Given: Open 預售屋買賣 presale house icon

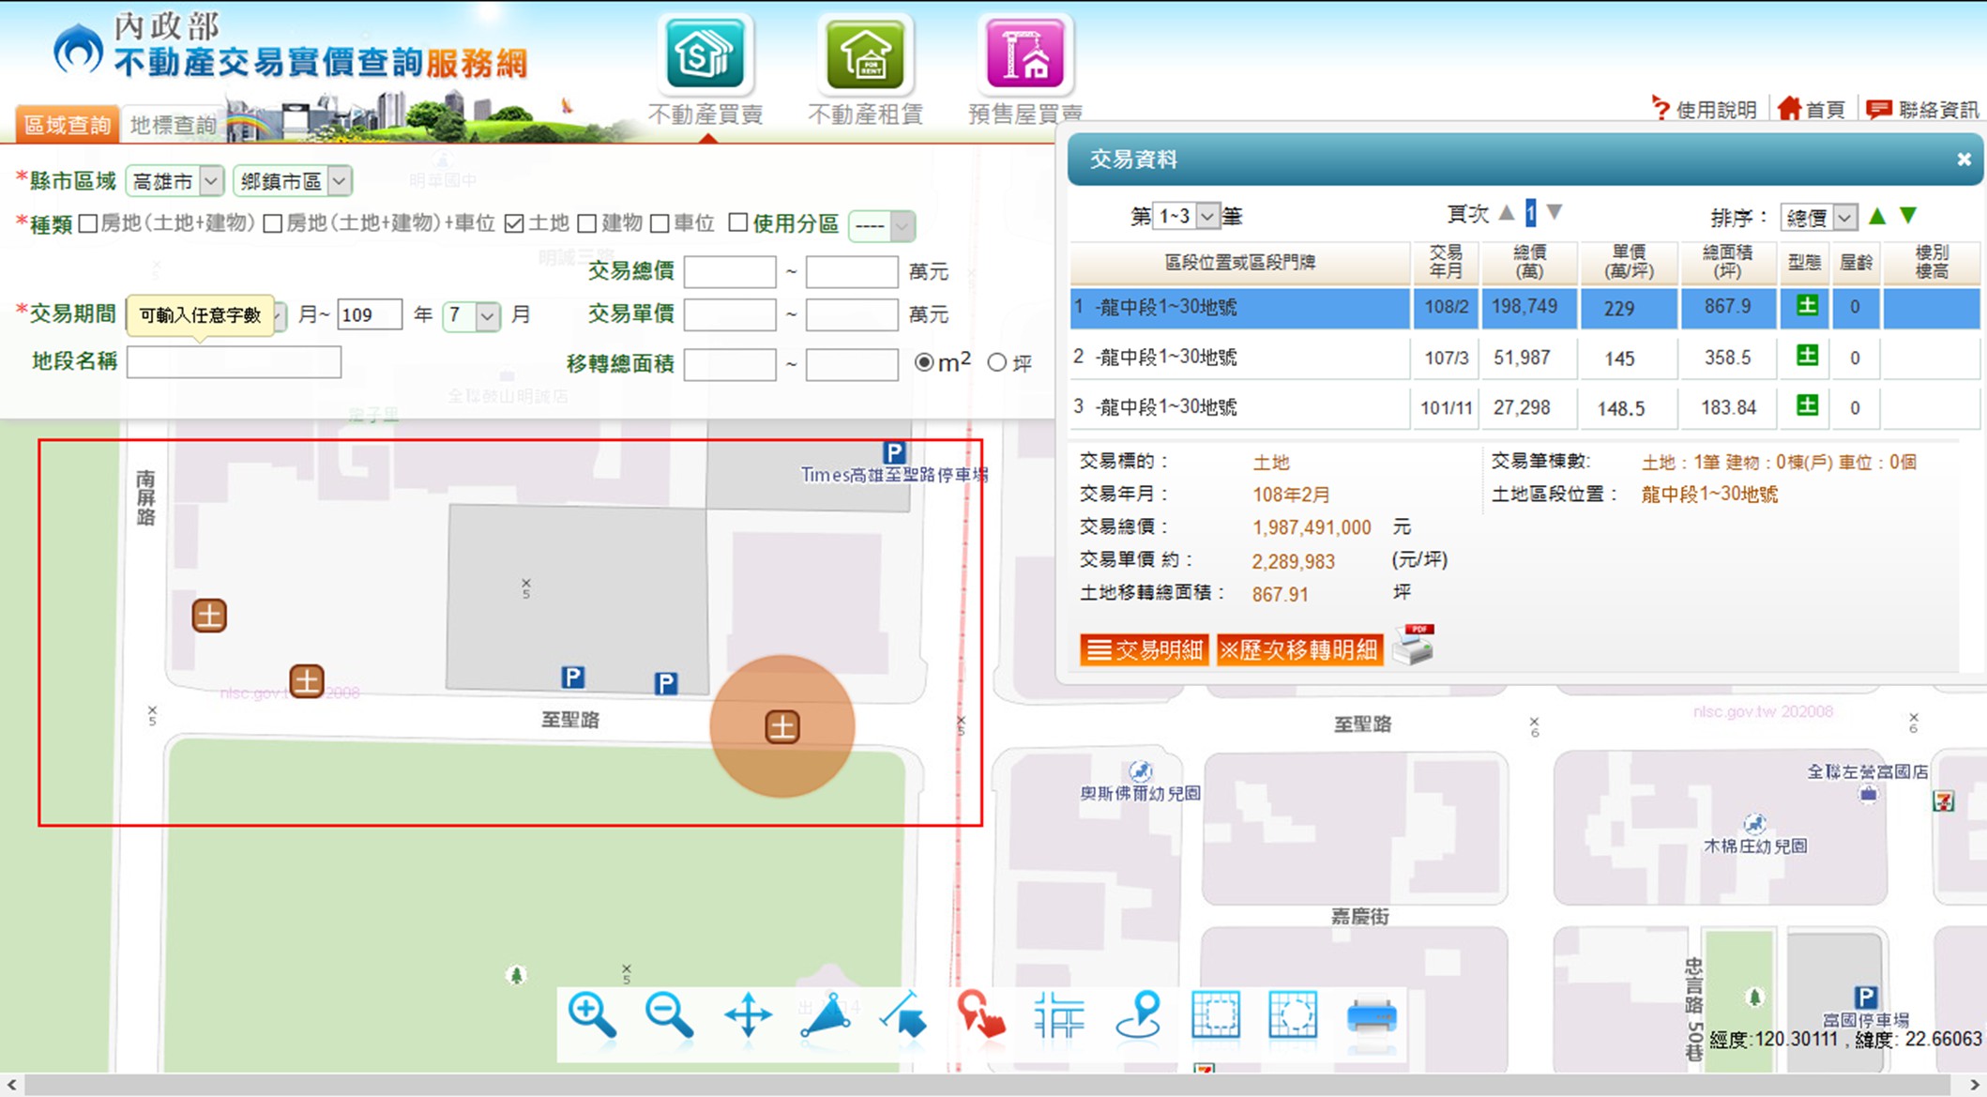Looking at the screenshot, I should (x=1024, y=54).
